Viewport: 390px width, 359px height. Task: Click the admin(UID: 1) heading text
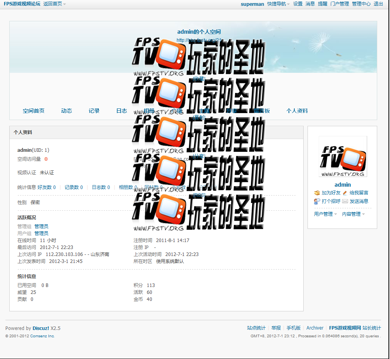click(x=33, y=150)
